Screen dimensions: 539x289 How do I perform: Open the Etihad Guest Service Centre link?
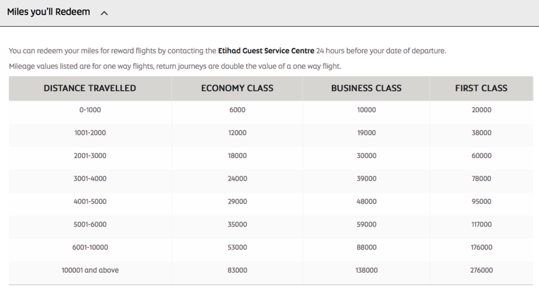[x=266, y=51]
